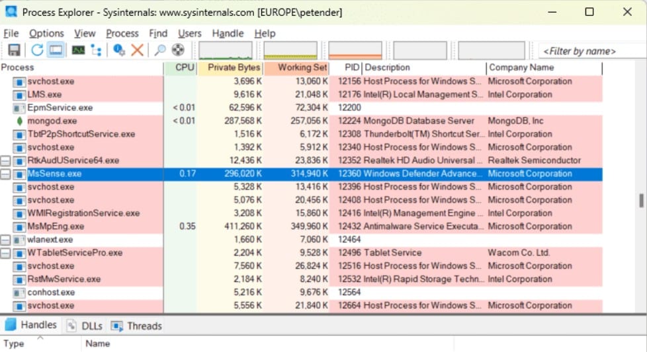Click the 314,940 K working set value
Image resolution: width=647 pixels, height=352 pixels.
(x=309, y=174)
